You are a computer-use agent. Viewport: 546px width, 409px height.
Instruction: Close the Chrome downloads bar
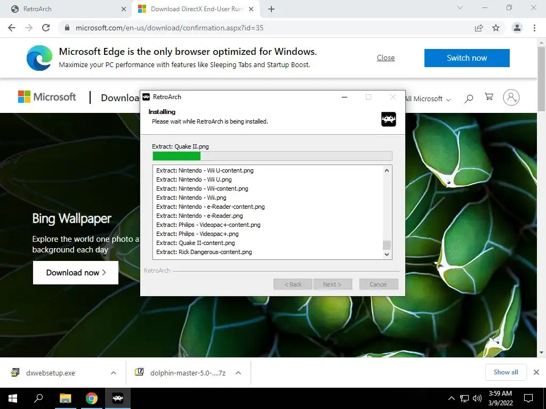(536, 372)
